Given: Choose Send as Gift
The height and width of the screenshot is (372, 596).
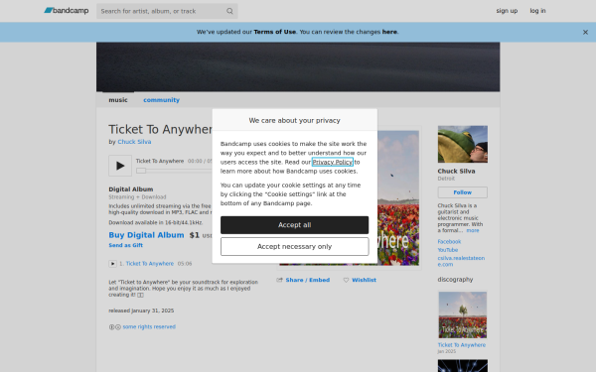Looking at the screenshot, I should pyautogui.click(x=126, y=245).
